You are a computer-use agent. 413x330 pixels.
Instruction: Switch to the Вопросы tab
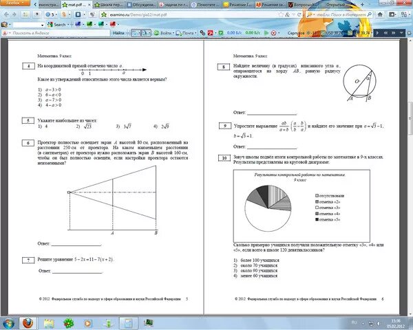[x=301, y=5]
